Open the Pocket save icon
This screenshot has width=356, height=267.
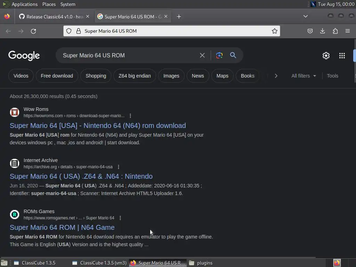coord(310,31)
